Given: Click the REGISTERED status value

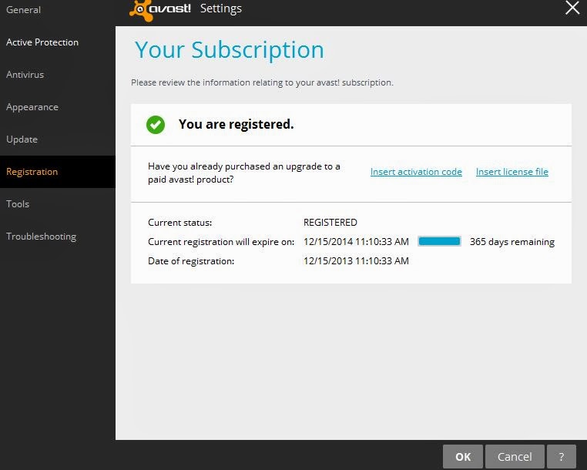Looking at the screenshot, I should click(x=330, y=223).
